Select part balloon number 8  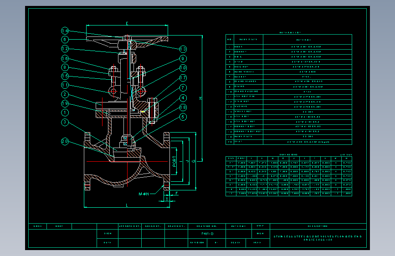(65, 67)
